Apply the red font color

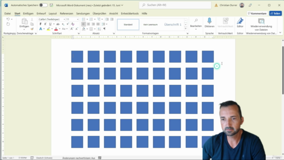[x=56, y=29]
